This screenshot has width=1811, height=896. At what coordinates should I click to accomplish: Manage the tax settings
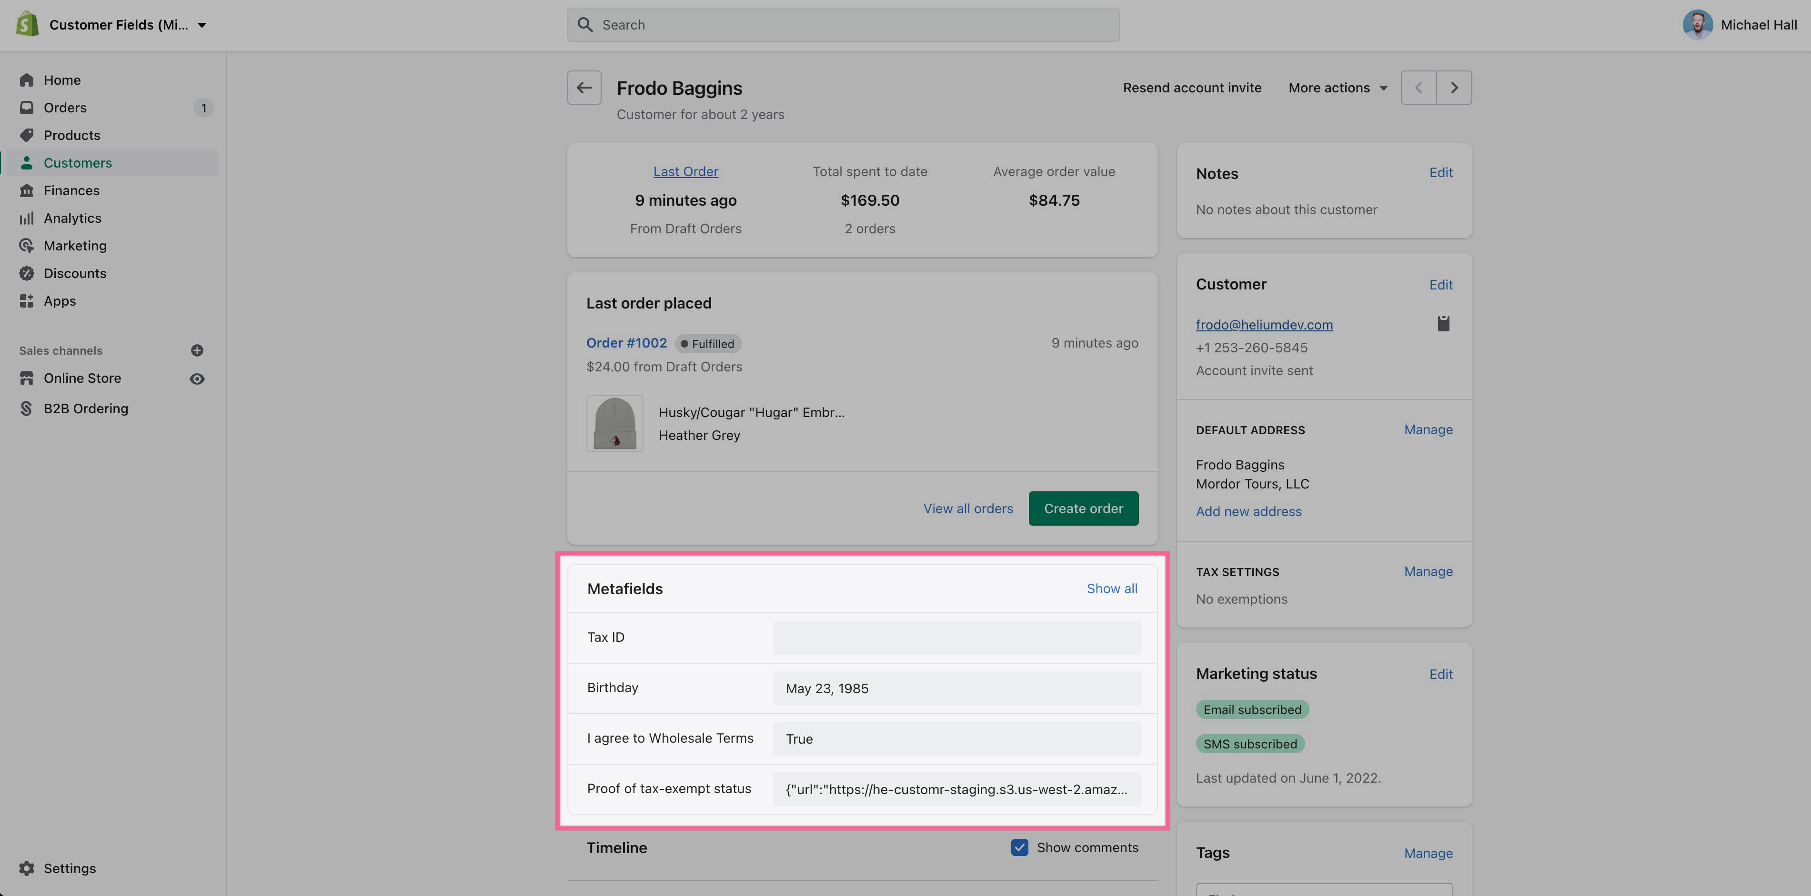tap(1428, 571)
